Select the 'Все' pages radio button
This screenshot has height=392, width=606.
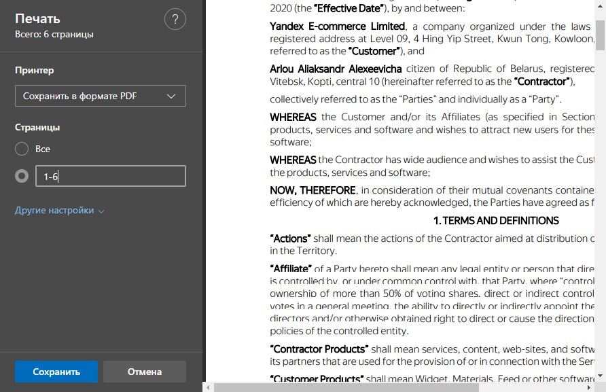(x=22, y=149)
